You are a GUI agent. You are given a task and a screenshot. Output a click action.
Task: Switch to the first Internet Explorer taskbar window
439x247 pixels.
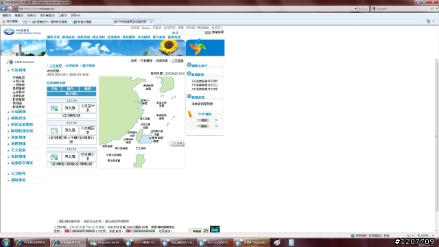pyautogui.click(x=32, y=242)
